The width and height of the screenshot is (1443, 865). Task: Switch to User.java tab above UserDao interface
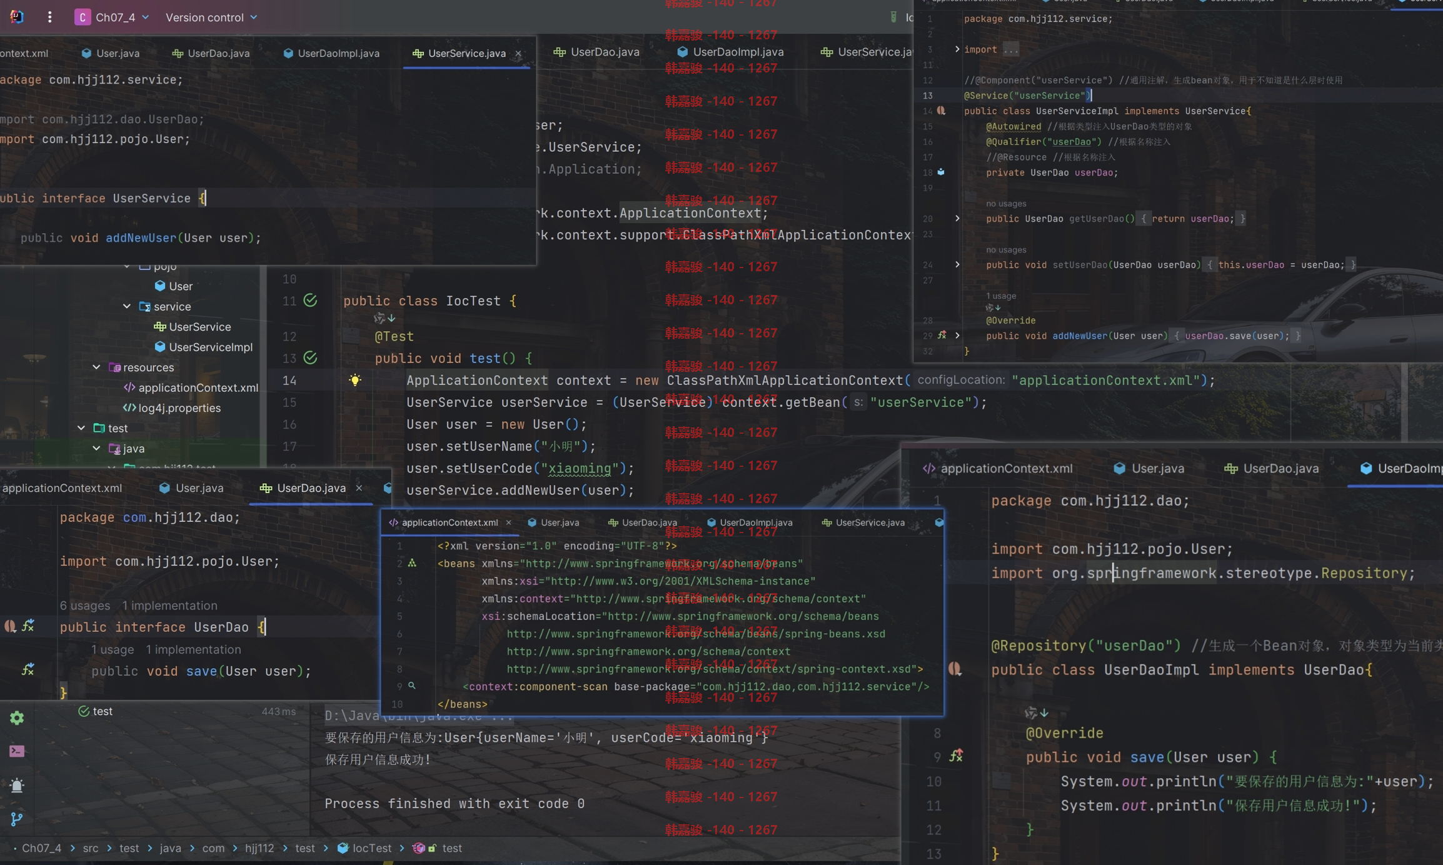coord(191,488)
